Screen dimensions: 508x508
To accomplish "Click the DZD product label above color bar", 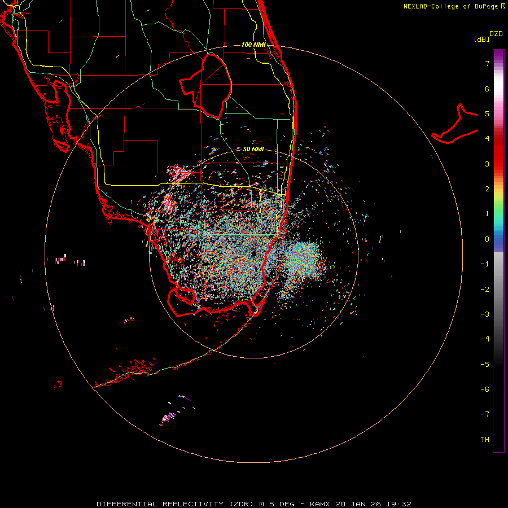I will click(x=496, y=33).
